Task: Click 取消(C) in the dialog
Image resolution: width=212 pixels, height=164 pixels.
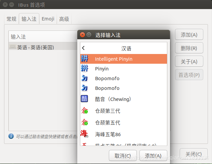Action: [123, 156]
